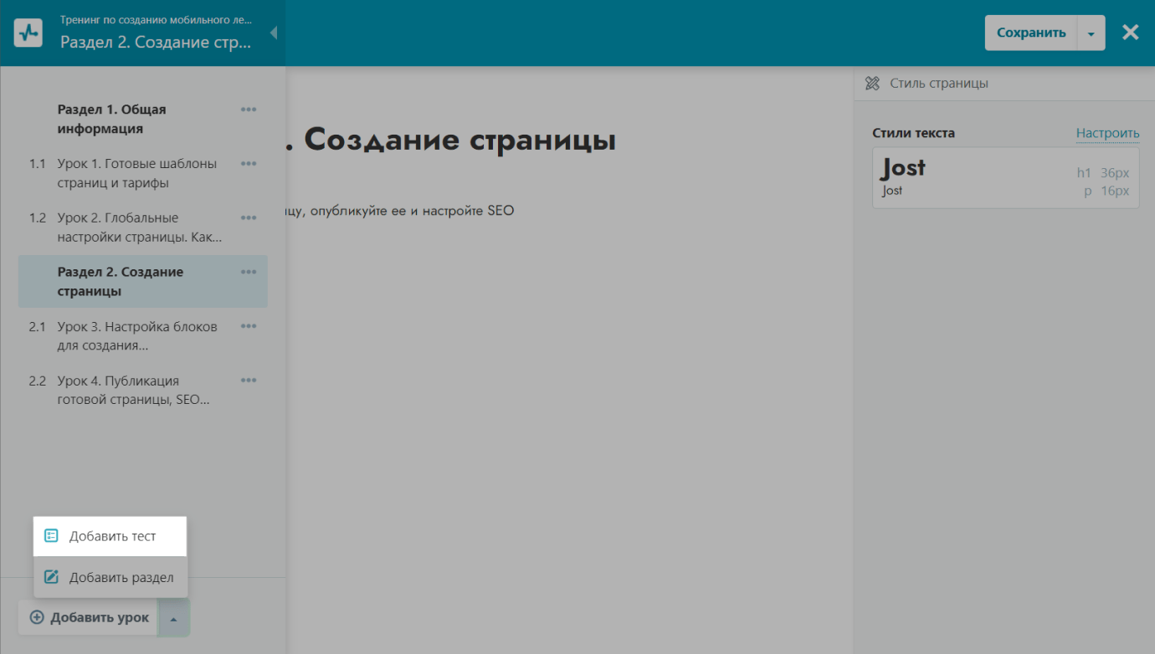Open Урок 1. Готовые шаблоны страниц lesson

(x=137, y=173)
